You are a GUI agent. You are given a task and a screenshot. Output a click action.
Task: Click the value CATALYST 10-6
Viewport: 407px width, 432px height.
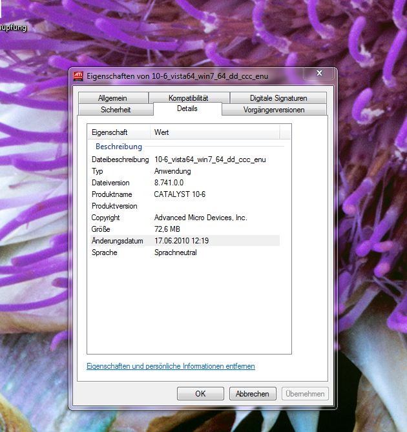180,194
